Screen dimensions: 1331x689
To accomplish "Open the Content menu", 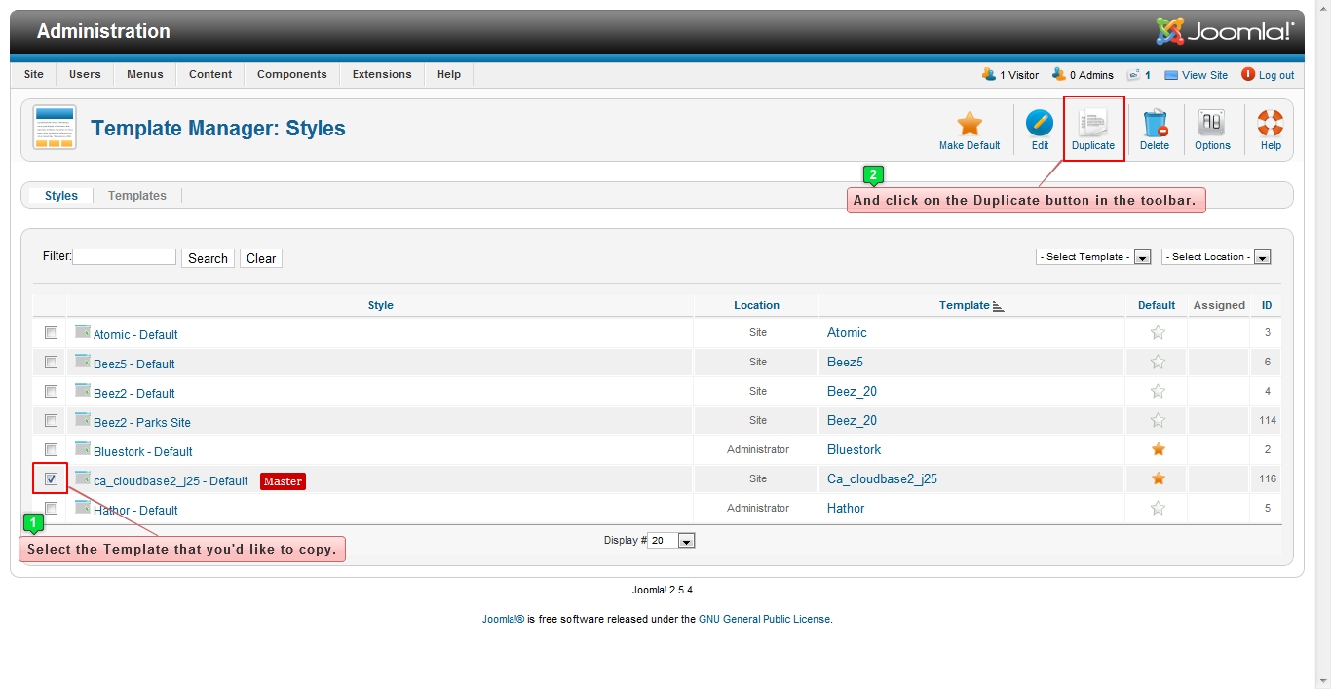I will pyautogui.click(x=210, y=74).
